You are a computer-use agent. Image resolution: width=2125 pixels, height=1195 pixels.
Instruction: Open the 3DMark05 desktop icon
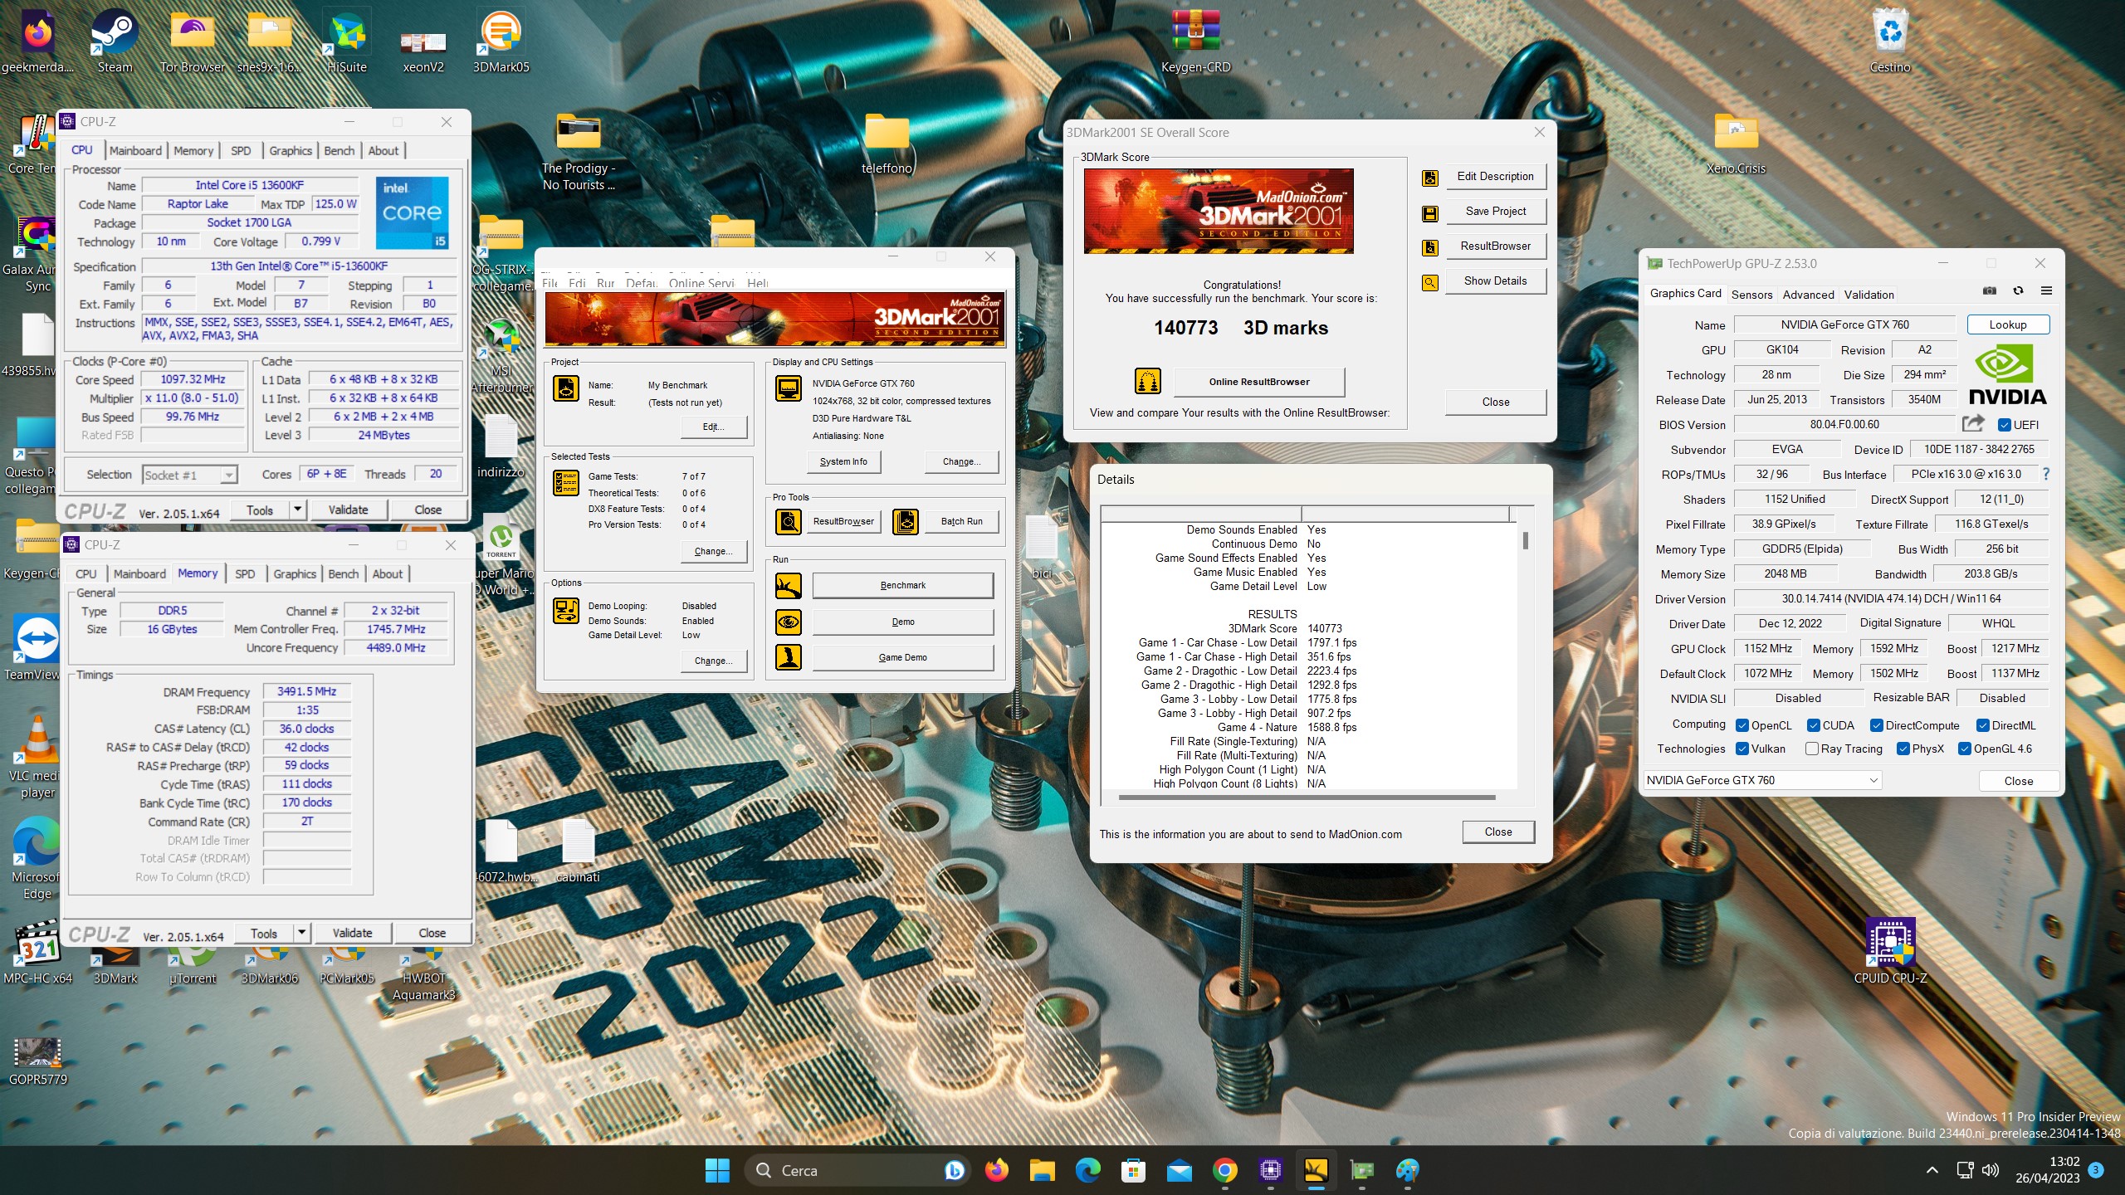[x=501, y=41]
